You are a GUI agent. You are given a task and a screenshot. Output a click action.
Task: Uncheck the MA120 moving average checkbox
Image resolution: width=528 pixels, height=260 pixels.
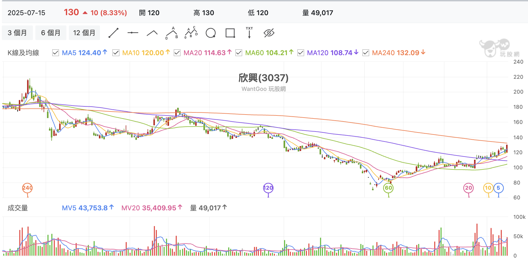301,53
